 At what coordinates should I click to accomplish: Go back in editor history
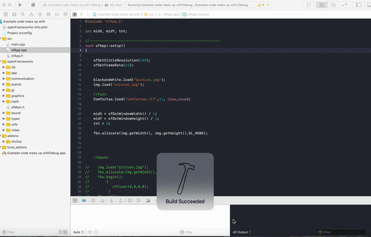82,14
